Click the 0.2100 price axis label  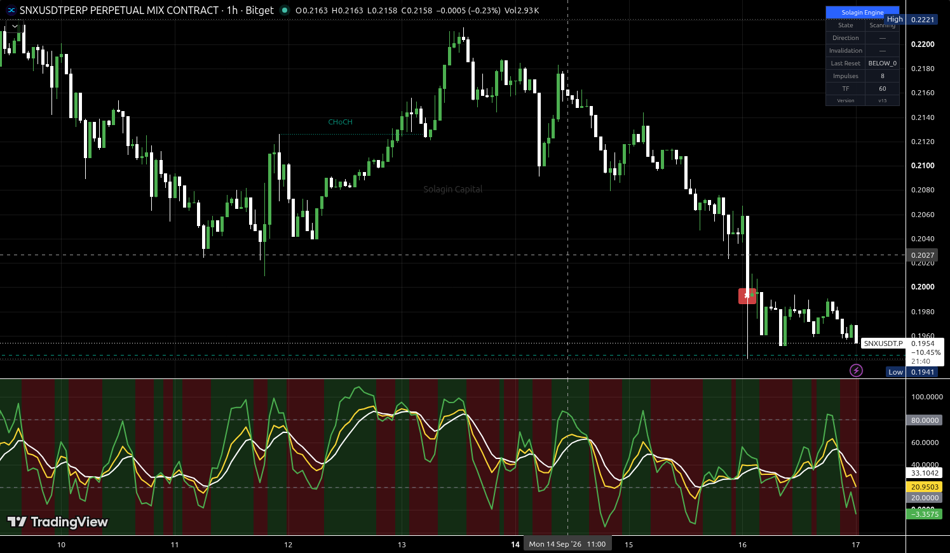click(923, 166)
